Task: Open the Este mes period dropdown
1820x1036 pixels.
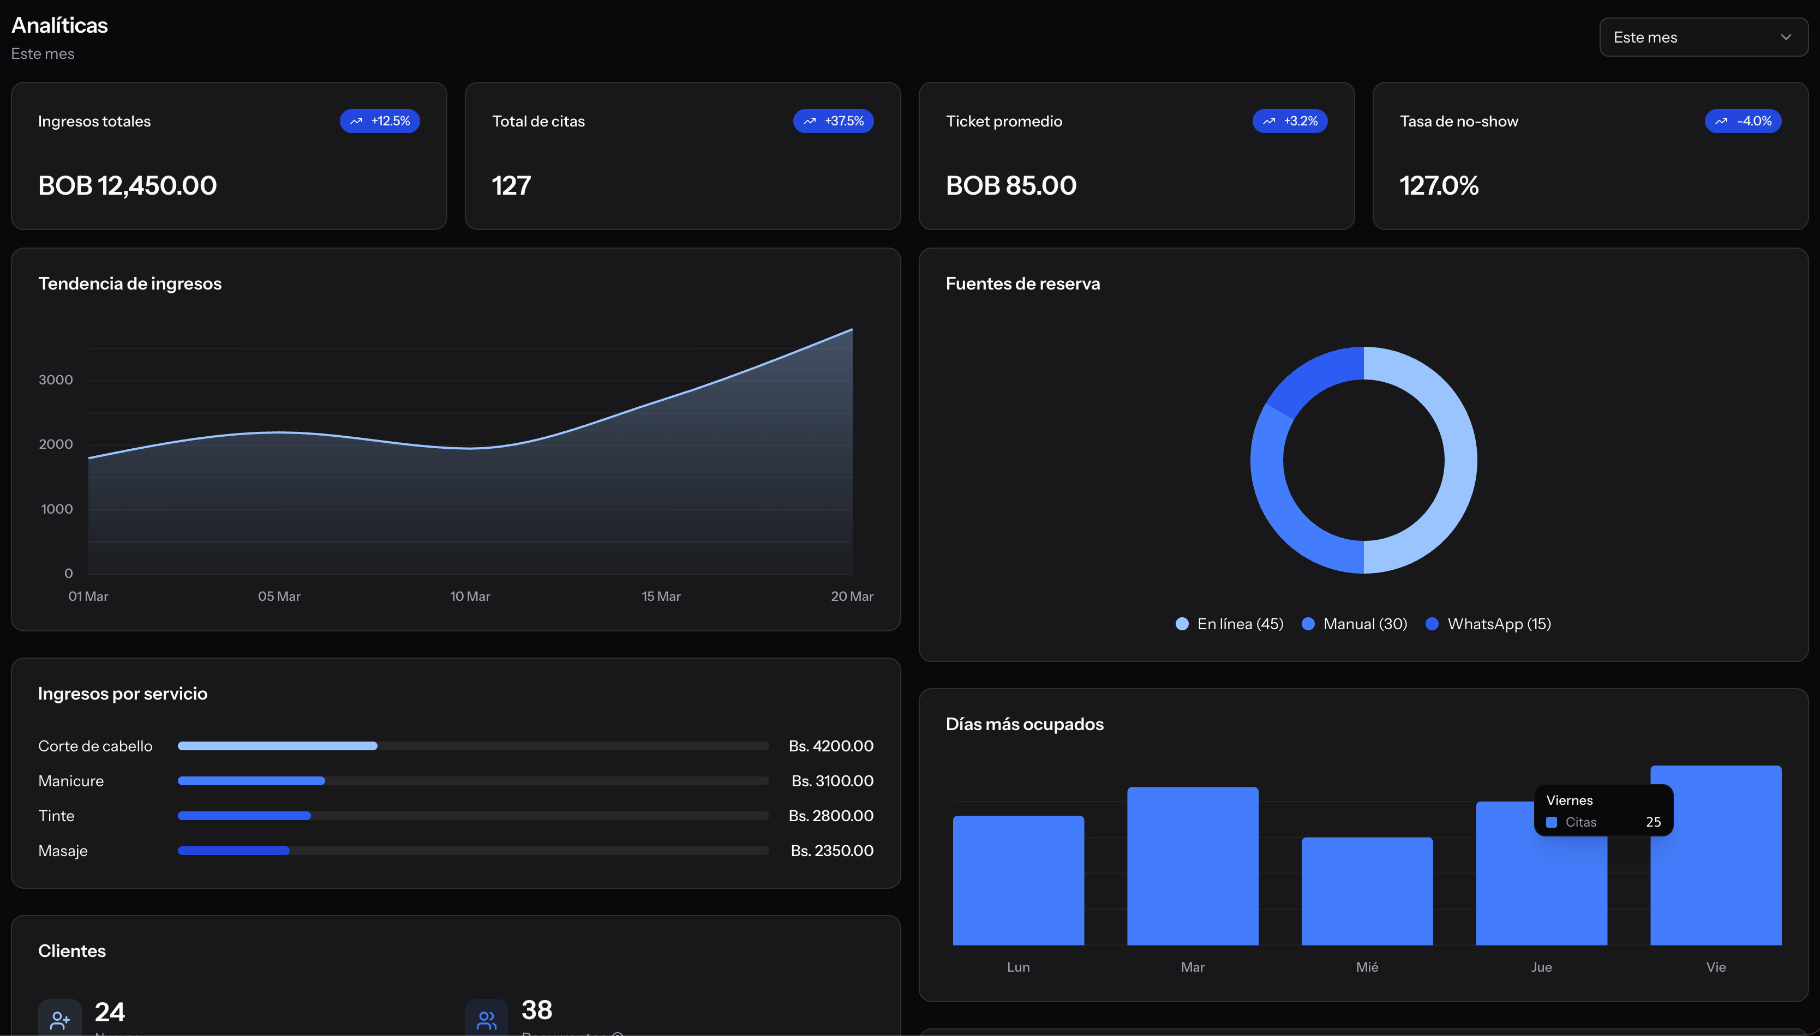Action: [1703, 37]
